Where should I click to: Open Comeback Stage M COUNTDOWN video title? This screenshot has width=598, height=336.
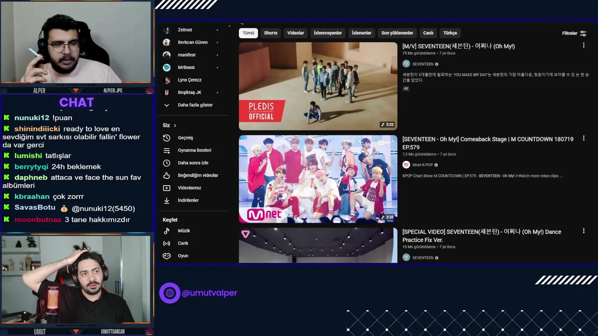[488, 143]
